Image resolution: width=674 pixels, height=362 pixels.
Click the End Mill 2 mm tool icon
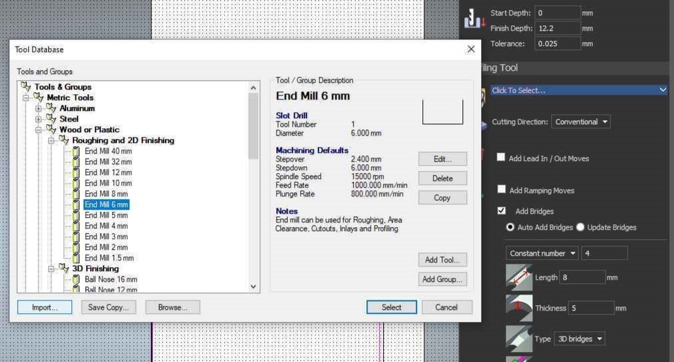click(x=76, y=248)
